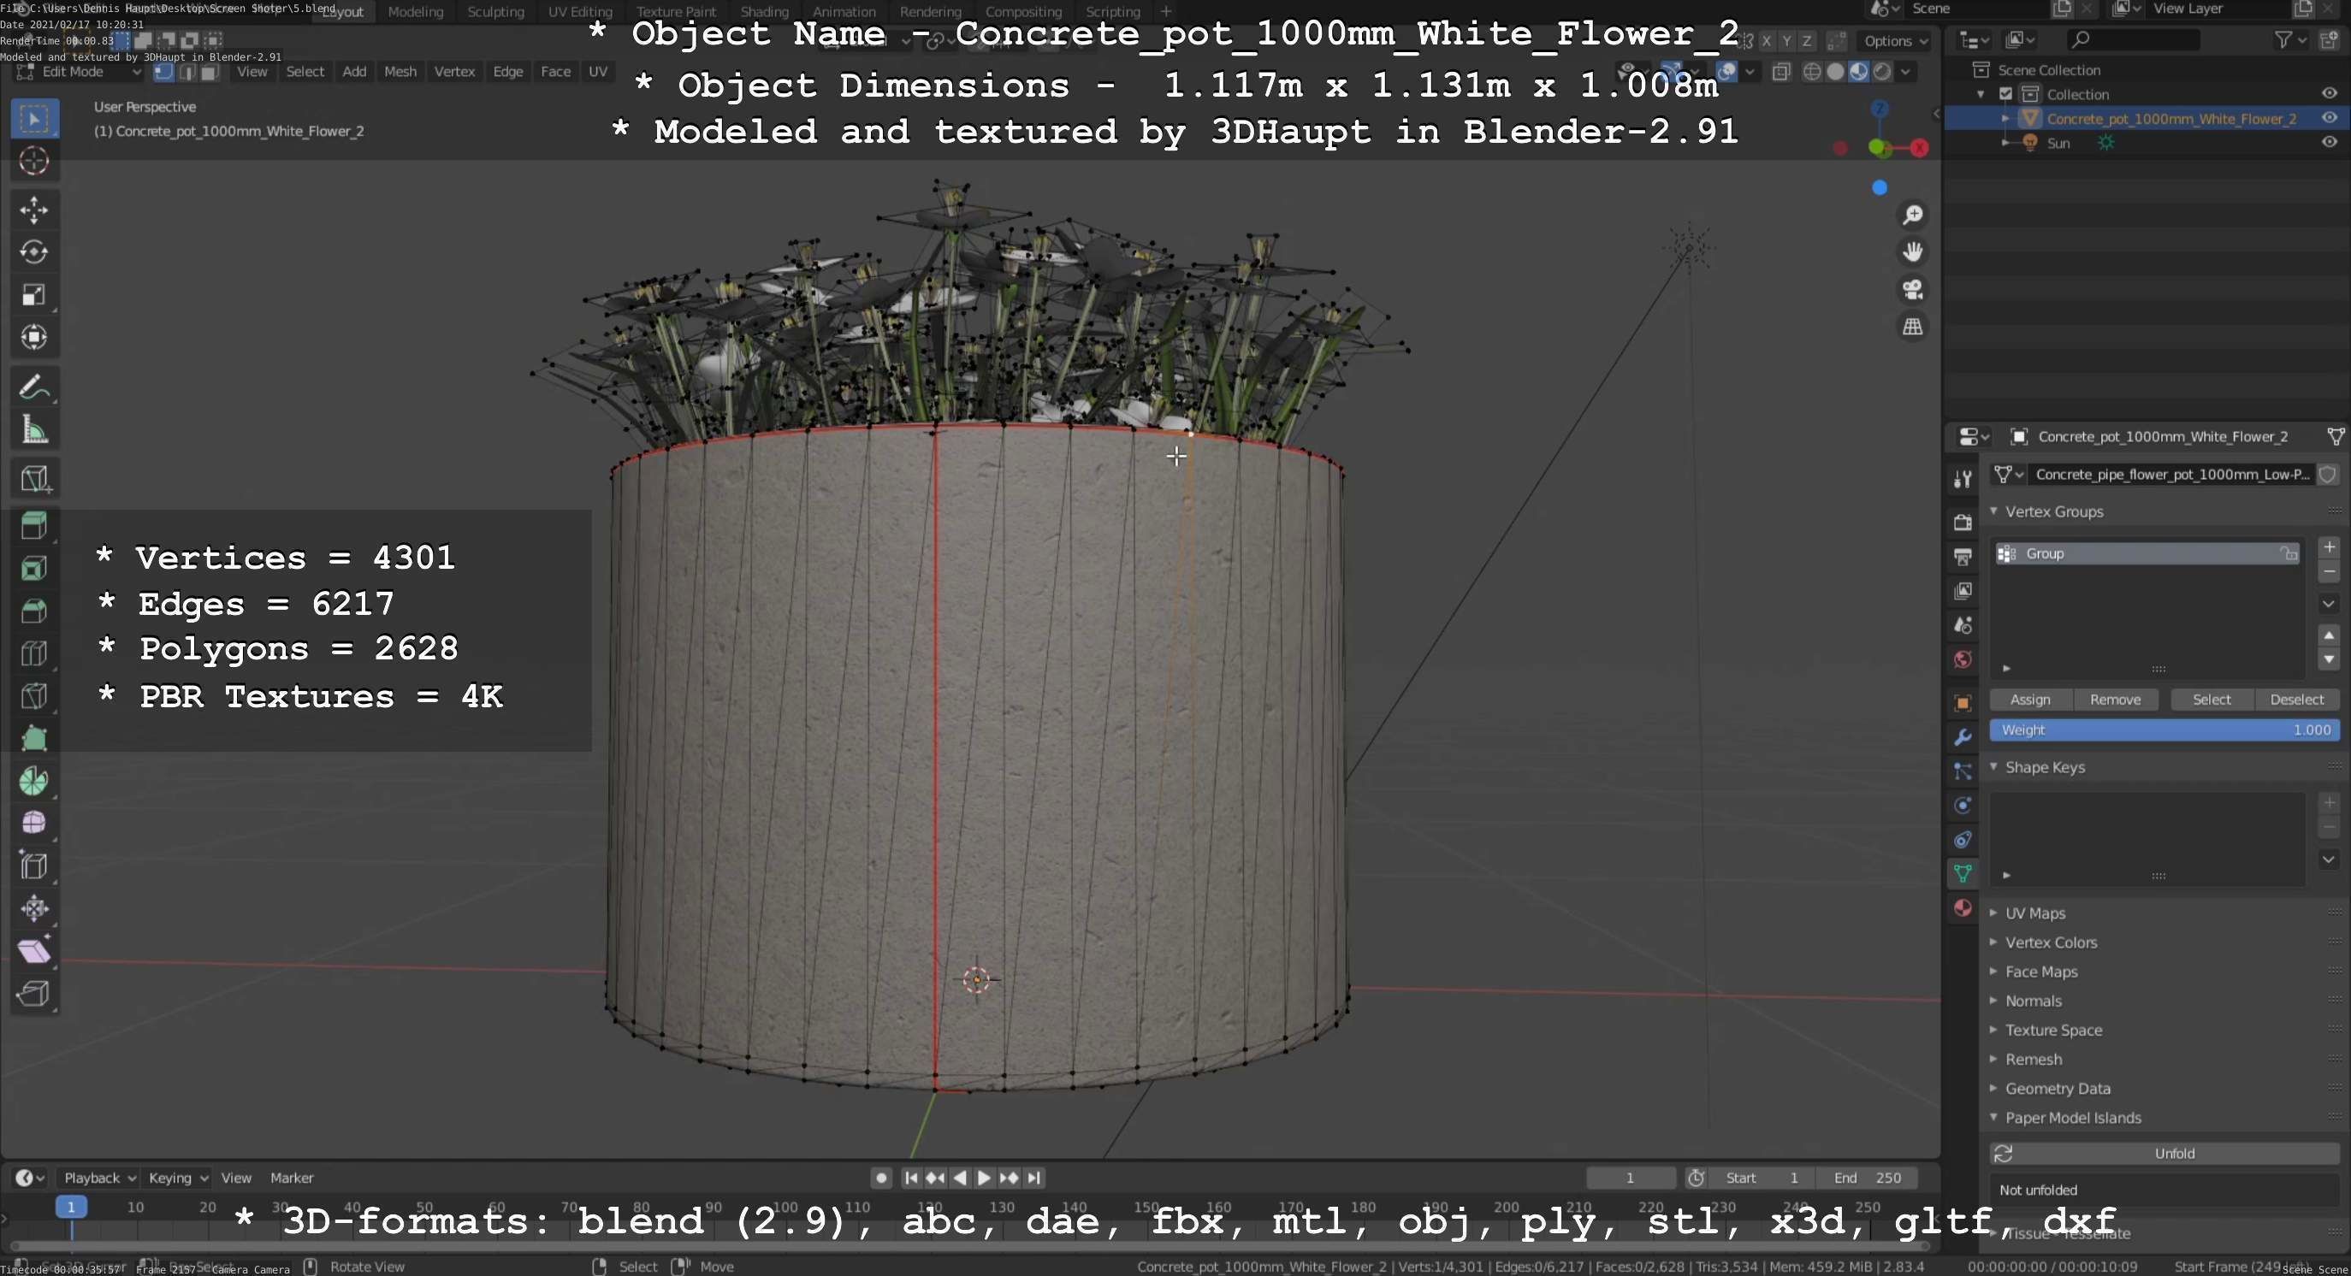Expand the Geometry Data panel
The image size is (2351, 1276).
[1994, 1088]
